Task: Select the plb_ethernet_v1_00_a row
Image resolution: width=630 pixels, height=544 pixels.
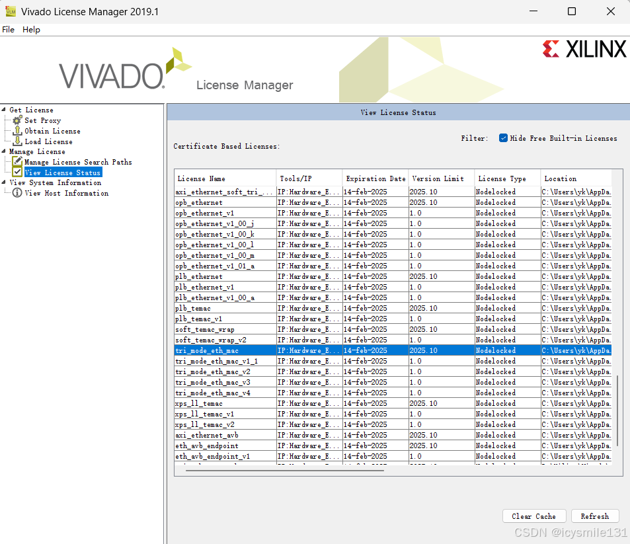Action: pyautogui.click(x=393, y=297)
